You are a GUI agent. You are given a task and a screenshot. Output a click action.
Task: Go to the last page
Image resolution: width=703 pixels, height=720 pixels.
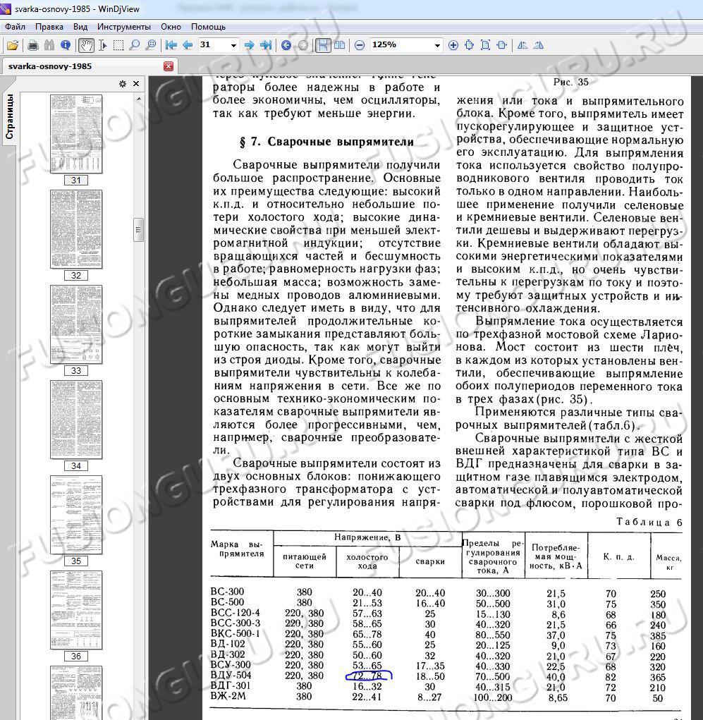[x=265, y=45]
